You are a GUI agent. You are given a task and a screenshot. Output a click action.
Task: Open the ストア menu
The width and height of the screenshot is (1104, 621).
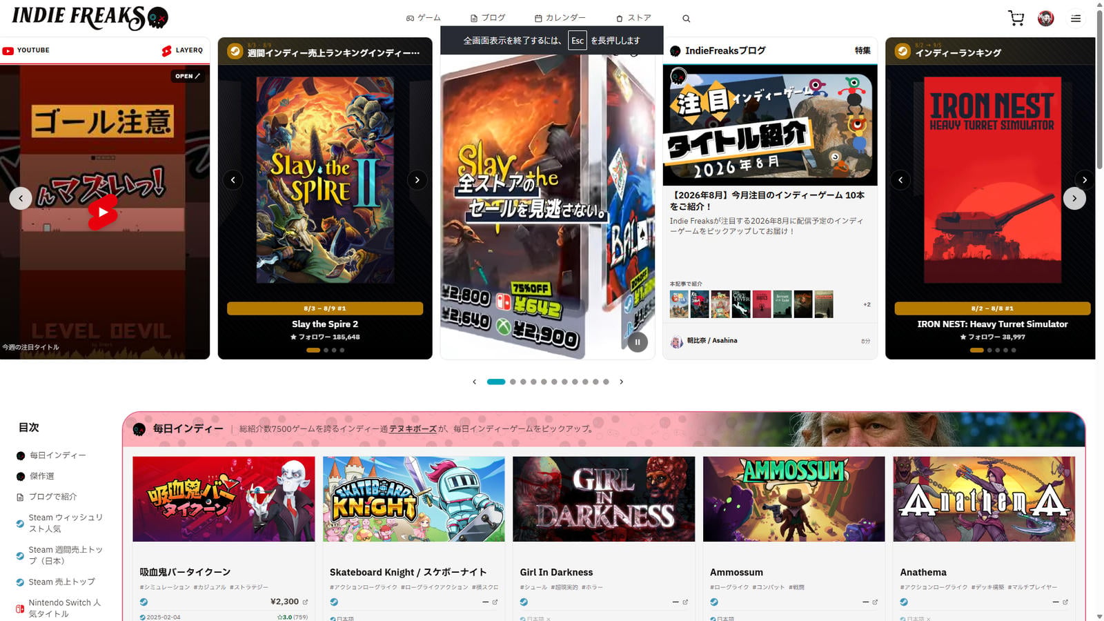[633, 18]
